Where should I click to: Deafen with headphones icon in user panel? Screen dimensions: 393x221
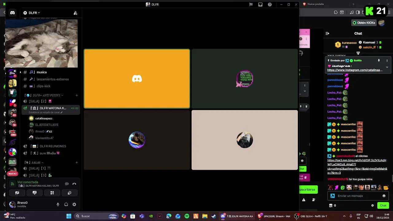click(66, 204)
